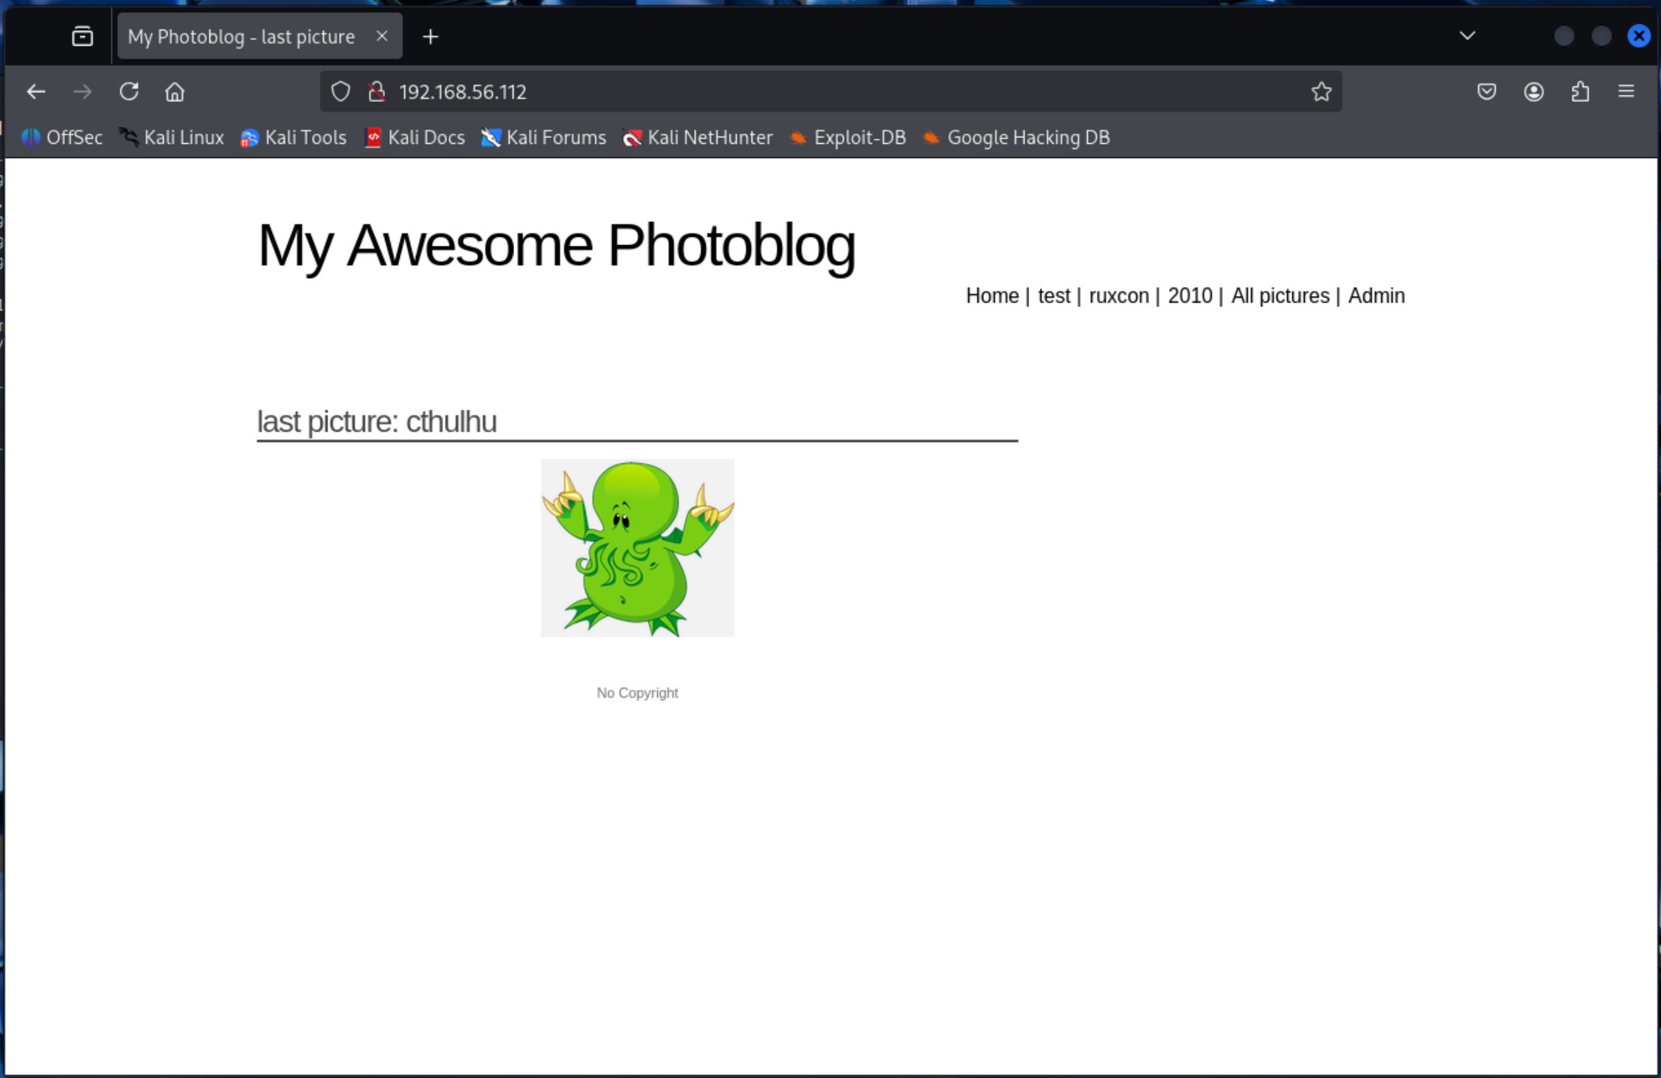Screen dimensions: 1661x1078
Task: Open the Firefox hamburger menu
Action: point(1626,91)
